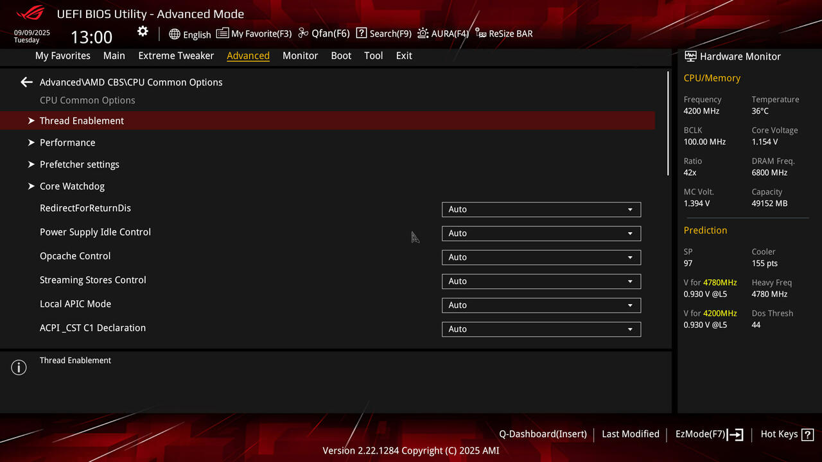
Task: Expand the Thread Enablement submenu
Action: [x=328, y=121]
